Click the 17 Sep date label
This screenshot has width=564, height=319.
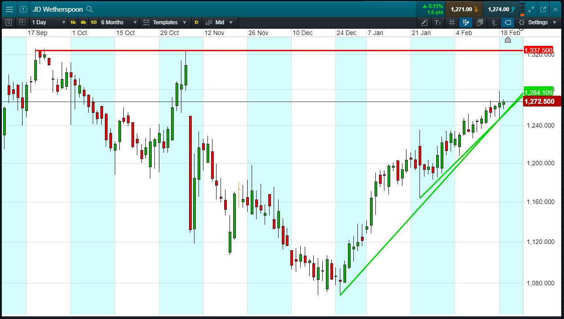(x=37, y=33)
